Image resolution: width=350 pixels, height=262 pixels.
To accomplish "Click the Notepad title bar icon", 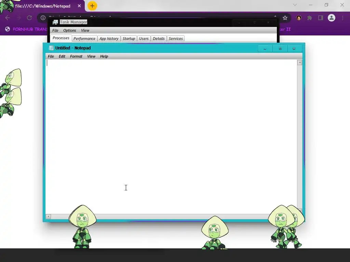I will (x=51, y=48).
